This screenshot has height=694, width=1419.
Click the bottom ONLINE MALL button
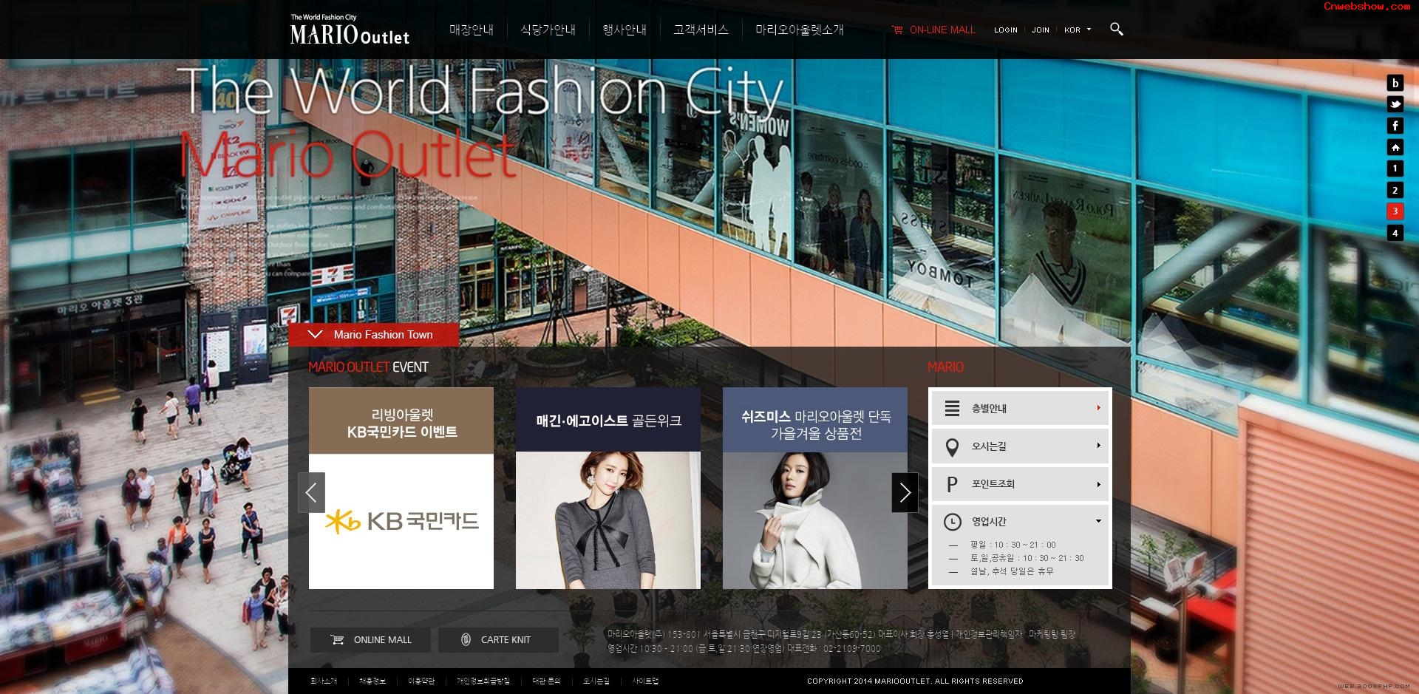(x=370, y=640)
